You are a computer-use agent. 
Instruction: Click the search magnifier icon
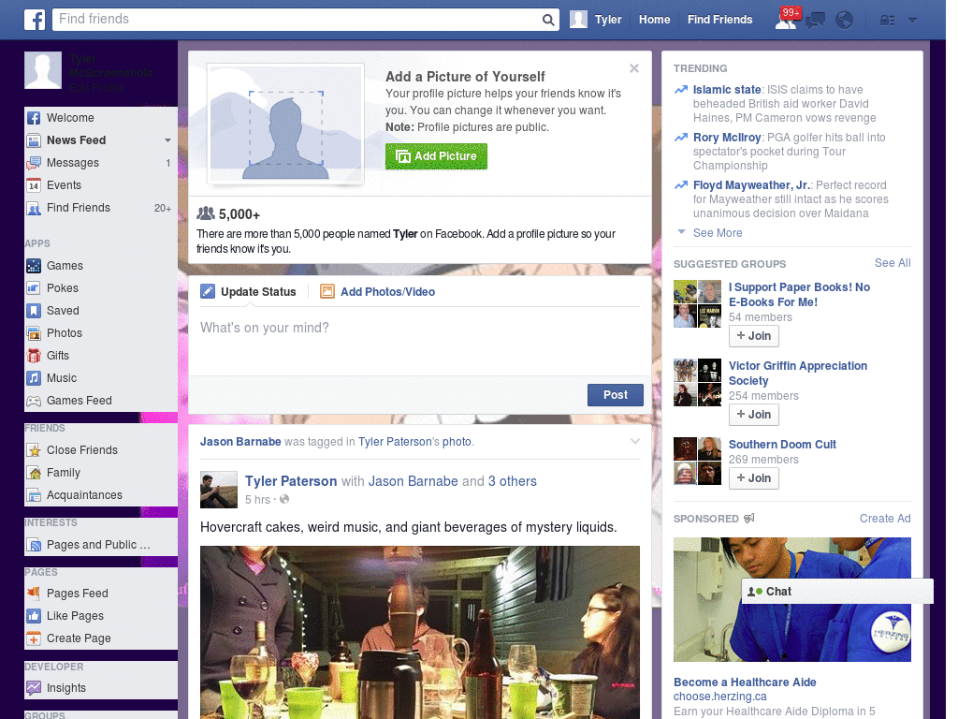548,20
